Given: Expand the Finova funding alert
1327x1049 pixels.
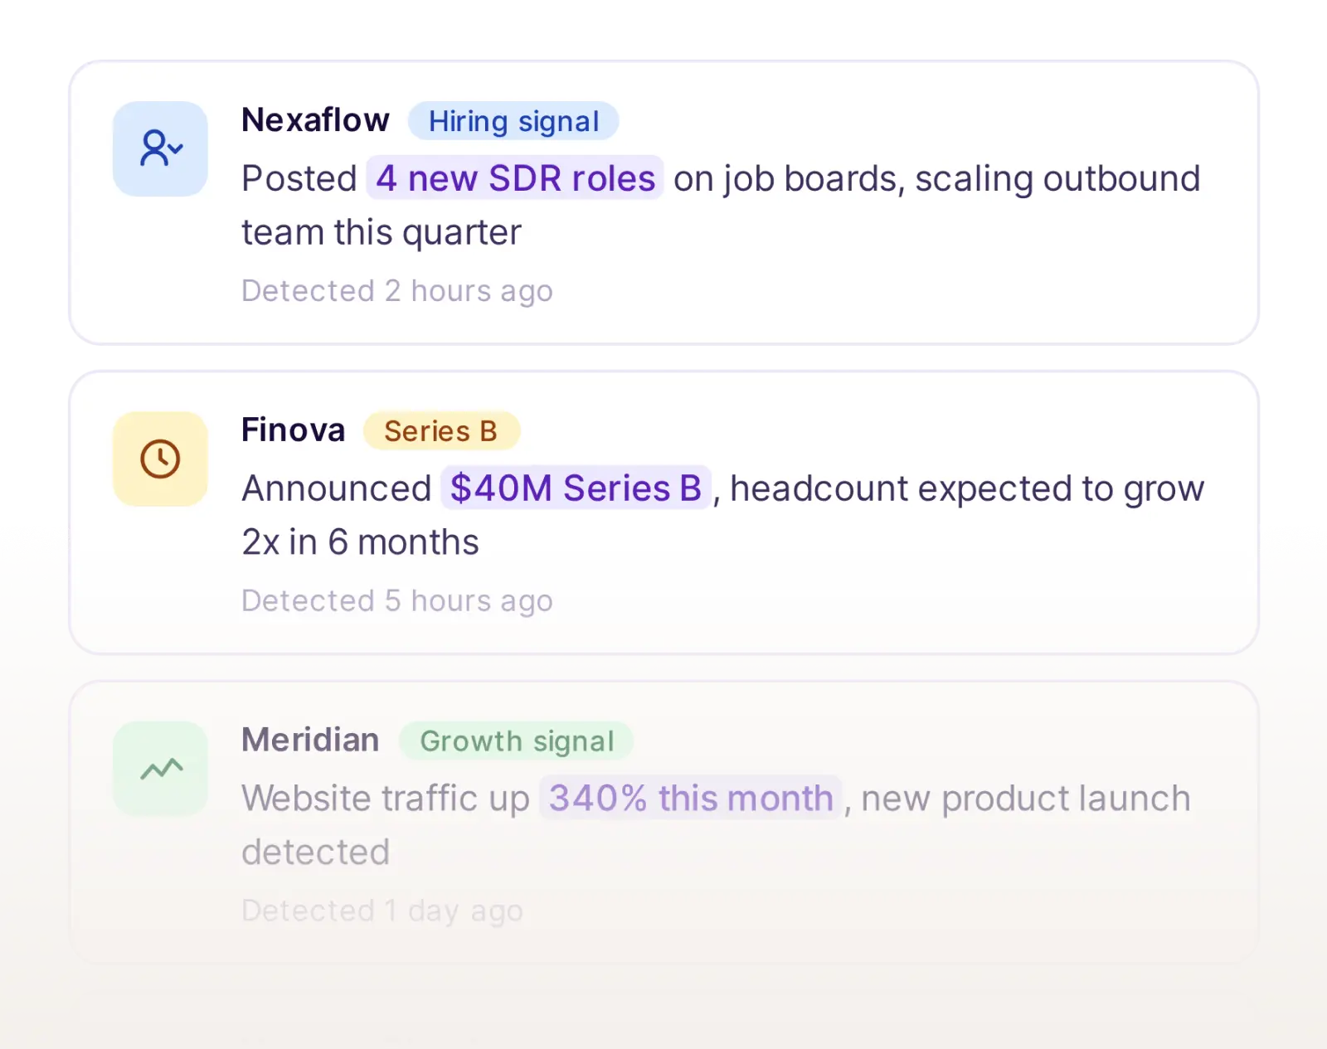Looking at the screenshot, I should (663, 510).
